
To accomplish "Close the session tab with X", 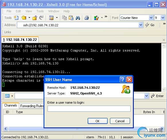I will pyautogui.click(x=164, y=40).
